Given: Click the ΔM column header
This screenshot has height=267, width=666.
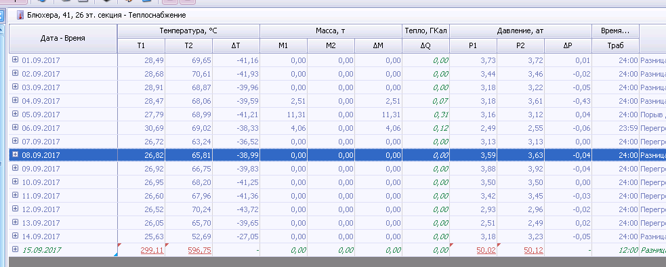Looking at the screenshot, I should (x=379, y=46).
